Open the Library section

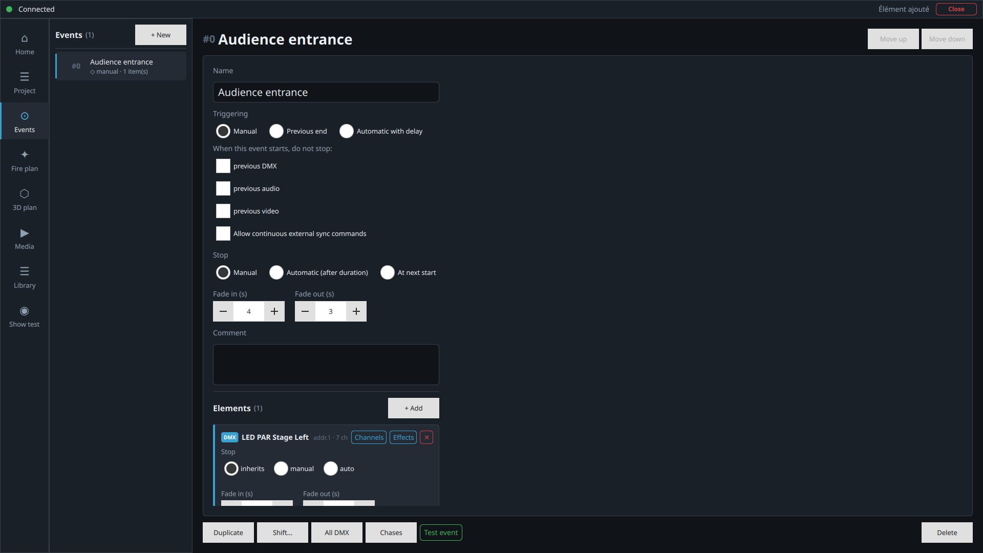pos(25,278)
